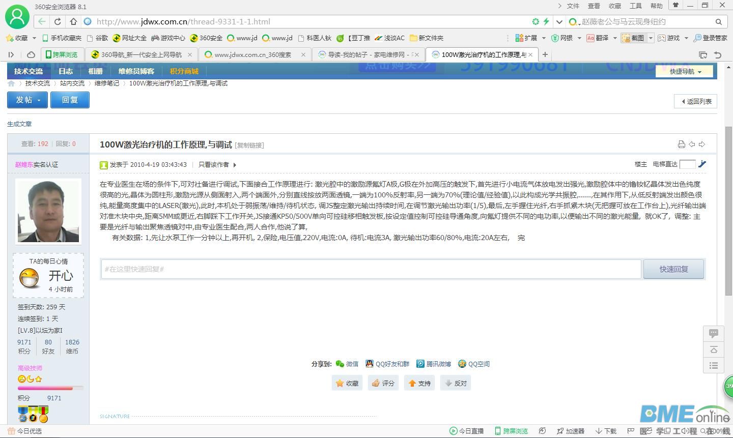This screenshot has width=733, height=438.
Task: Open the 下载 download manager
Action: [606, 430]
